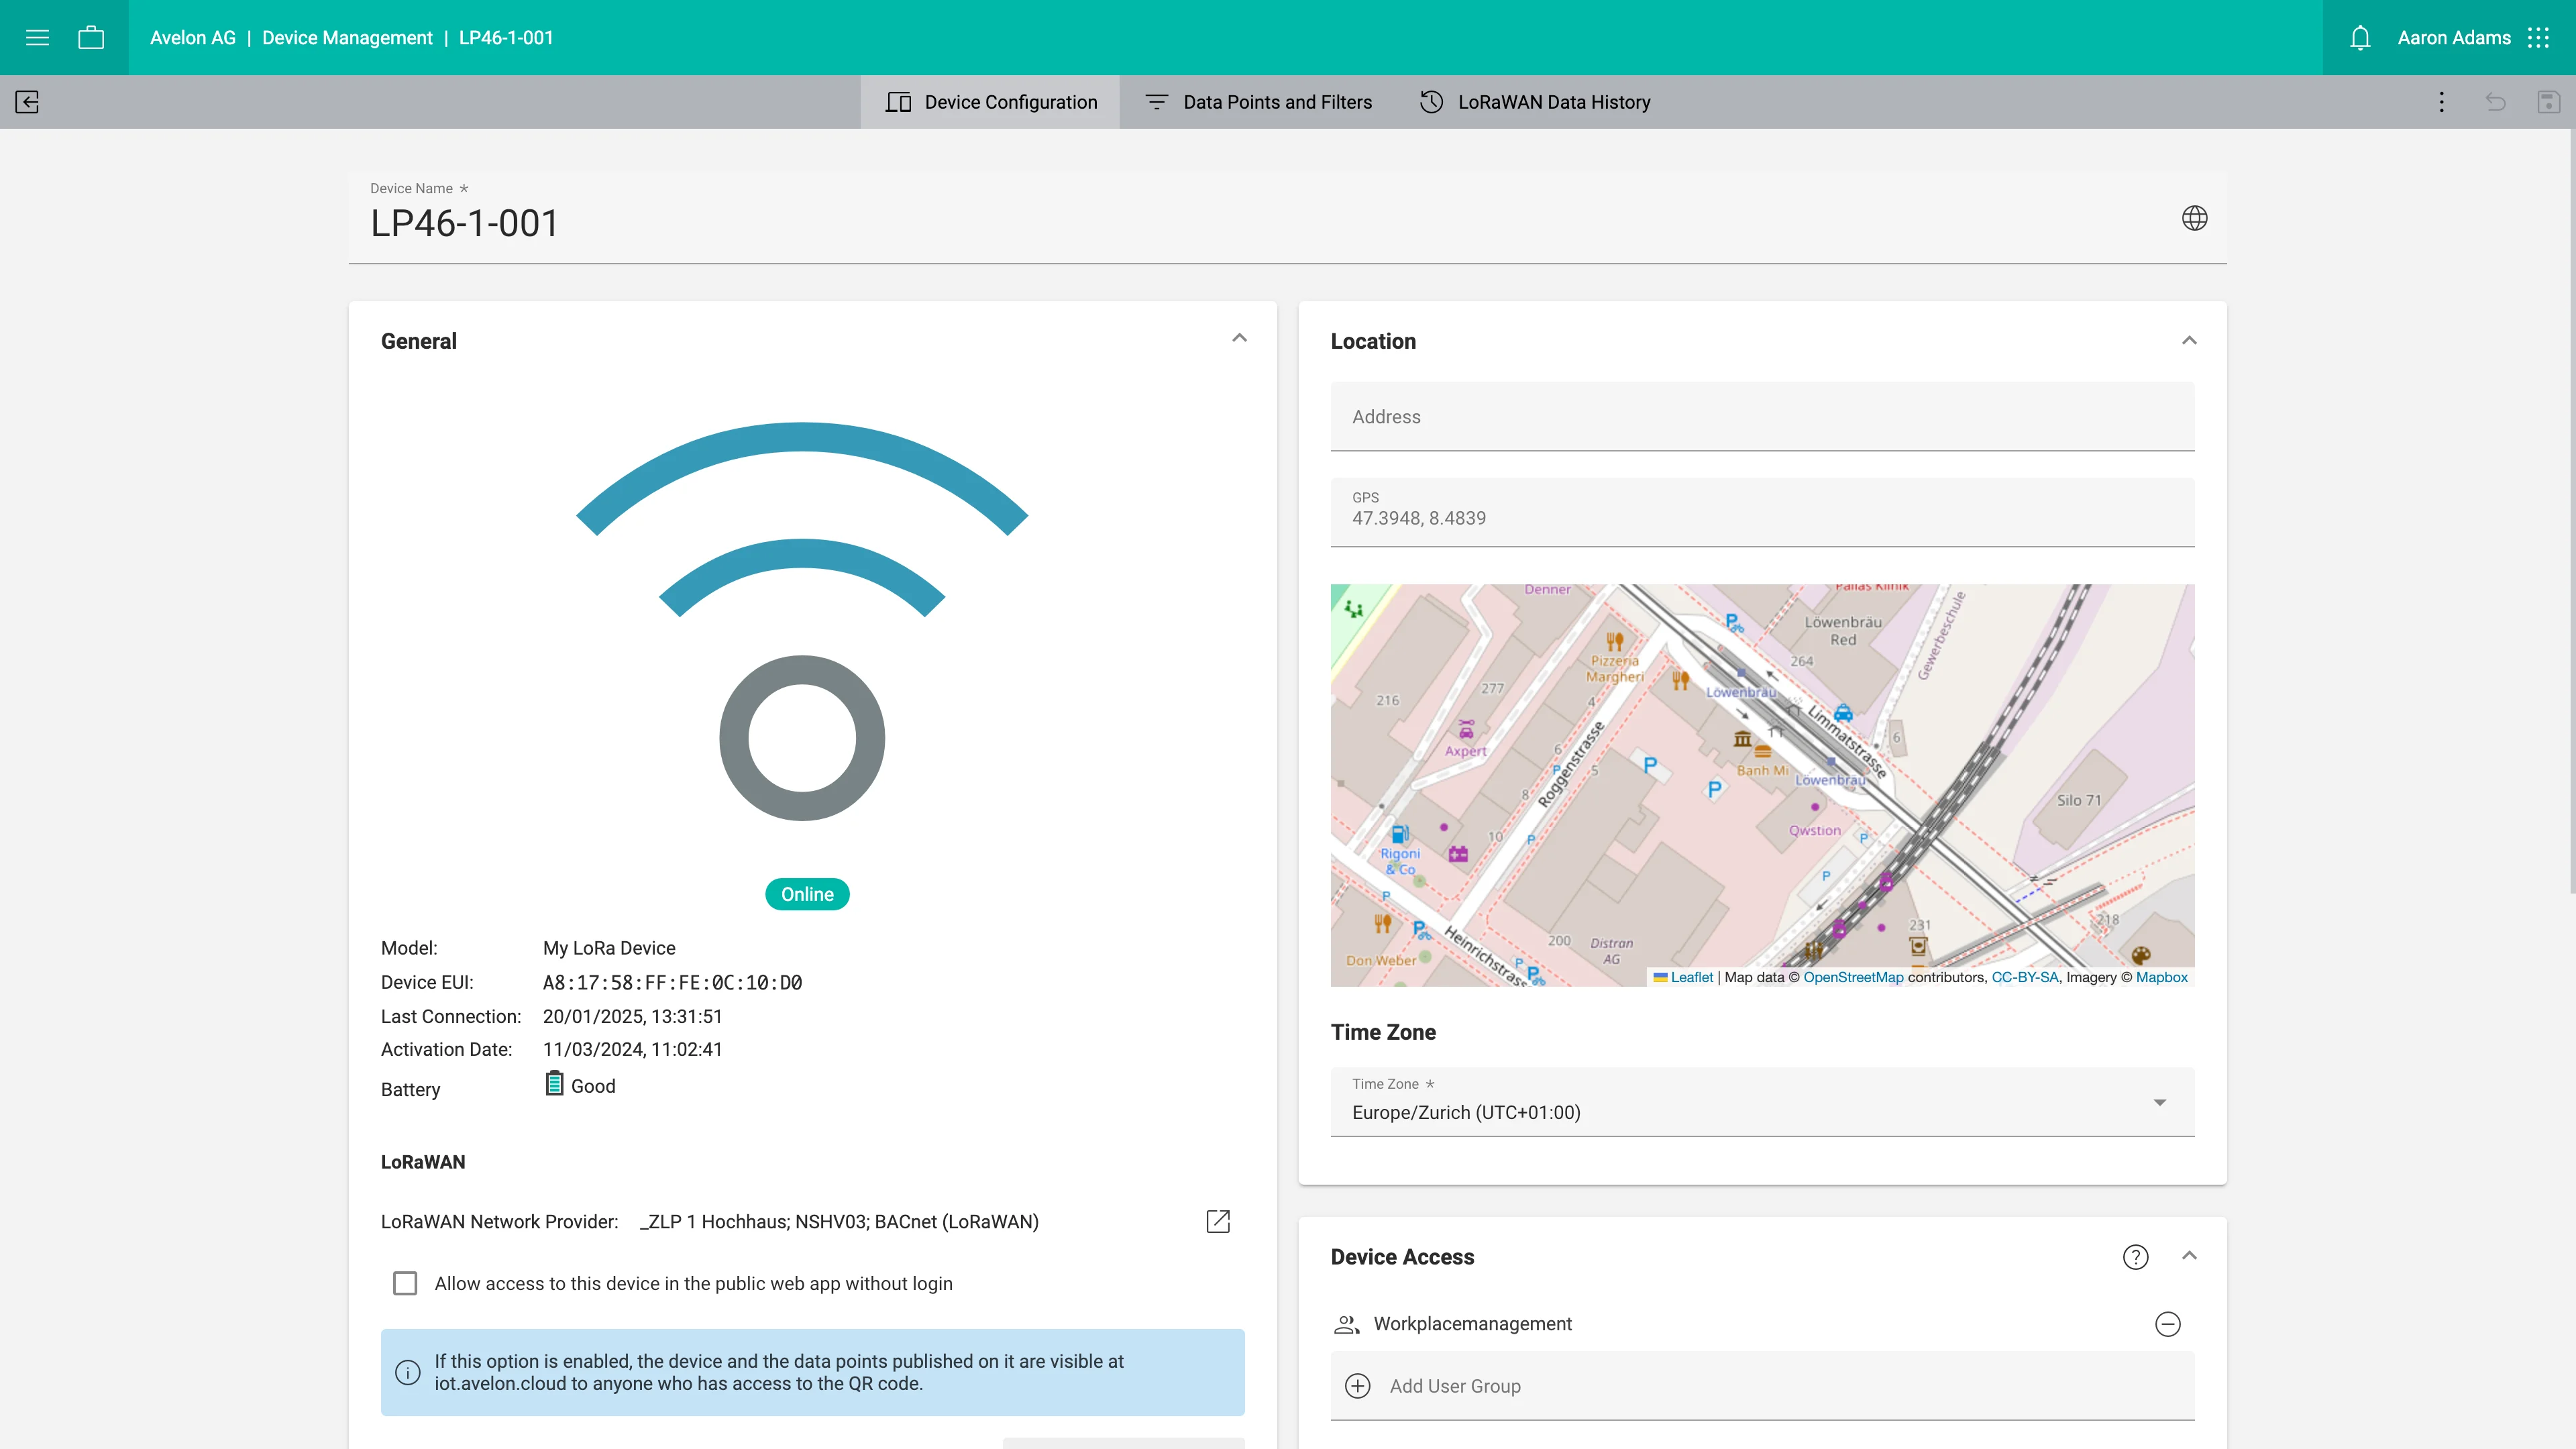2576x1449 pixels.
Task: Open the three-dot more options menu
Action: (2442, 102)
